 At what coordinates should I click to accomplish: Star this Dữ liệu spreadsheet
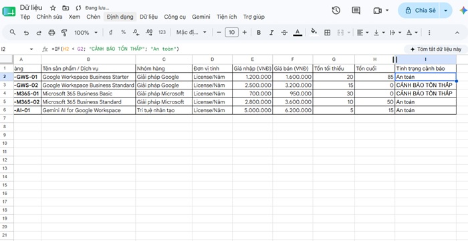53,8
